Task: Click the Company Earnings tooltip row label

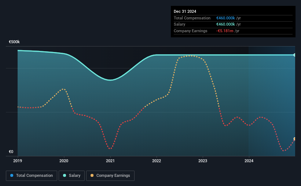Action: [x=190, y=31]
